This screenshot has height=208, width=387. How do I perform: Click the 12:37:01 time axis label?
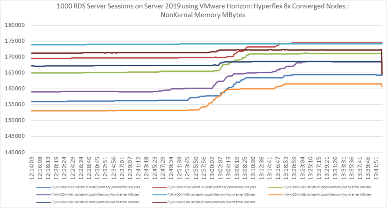[122, 168]
